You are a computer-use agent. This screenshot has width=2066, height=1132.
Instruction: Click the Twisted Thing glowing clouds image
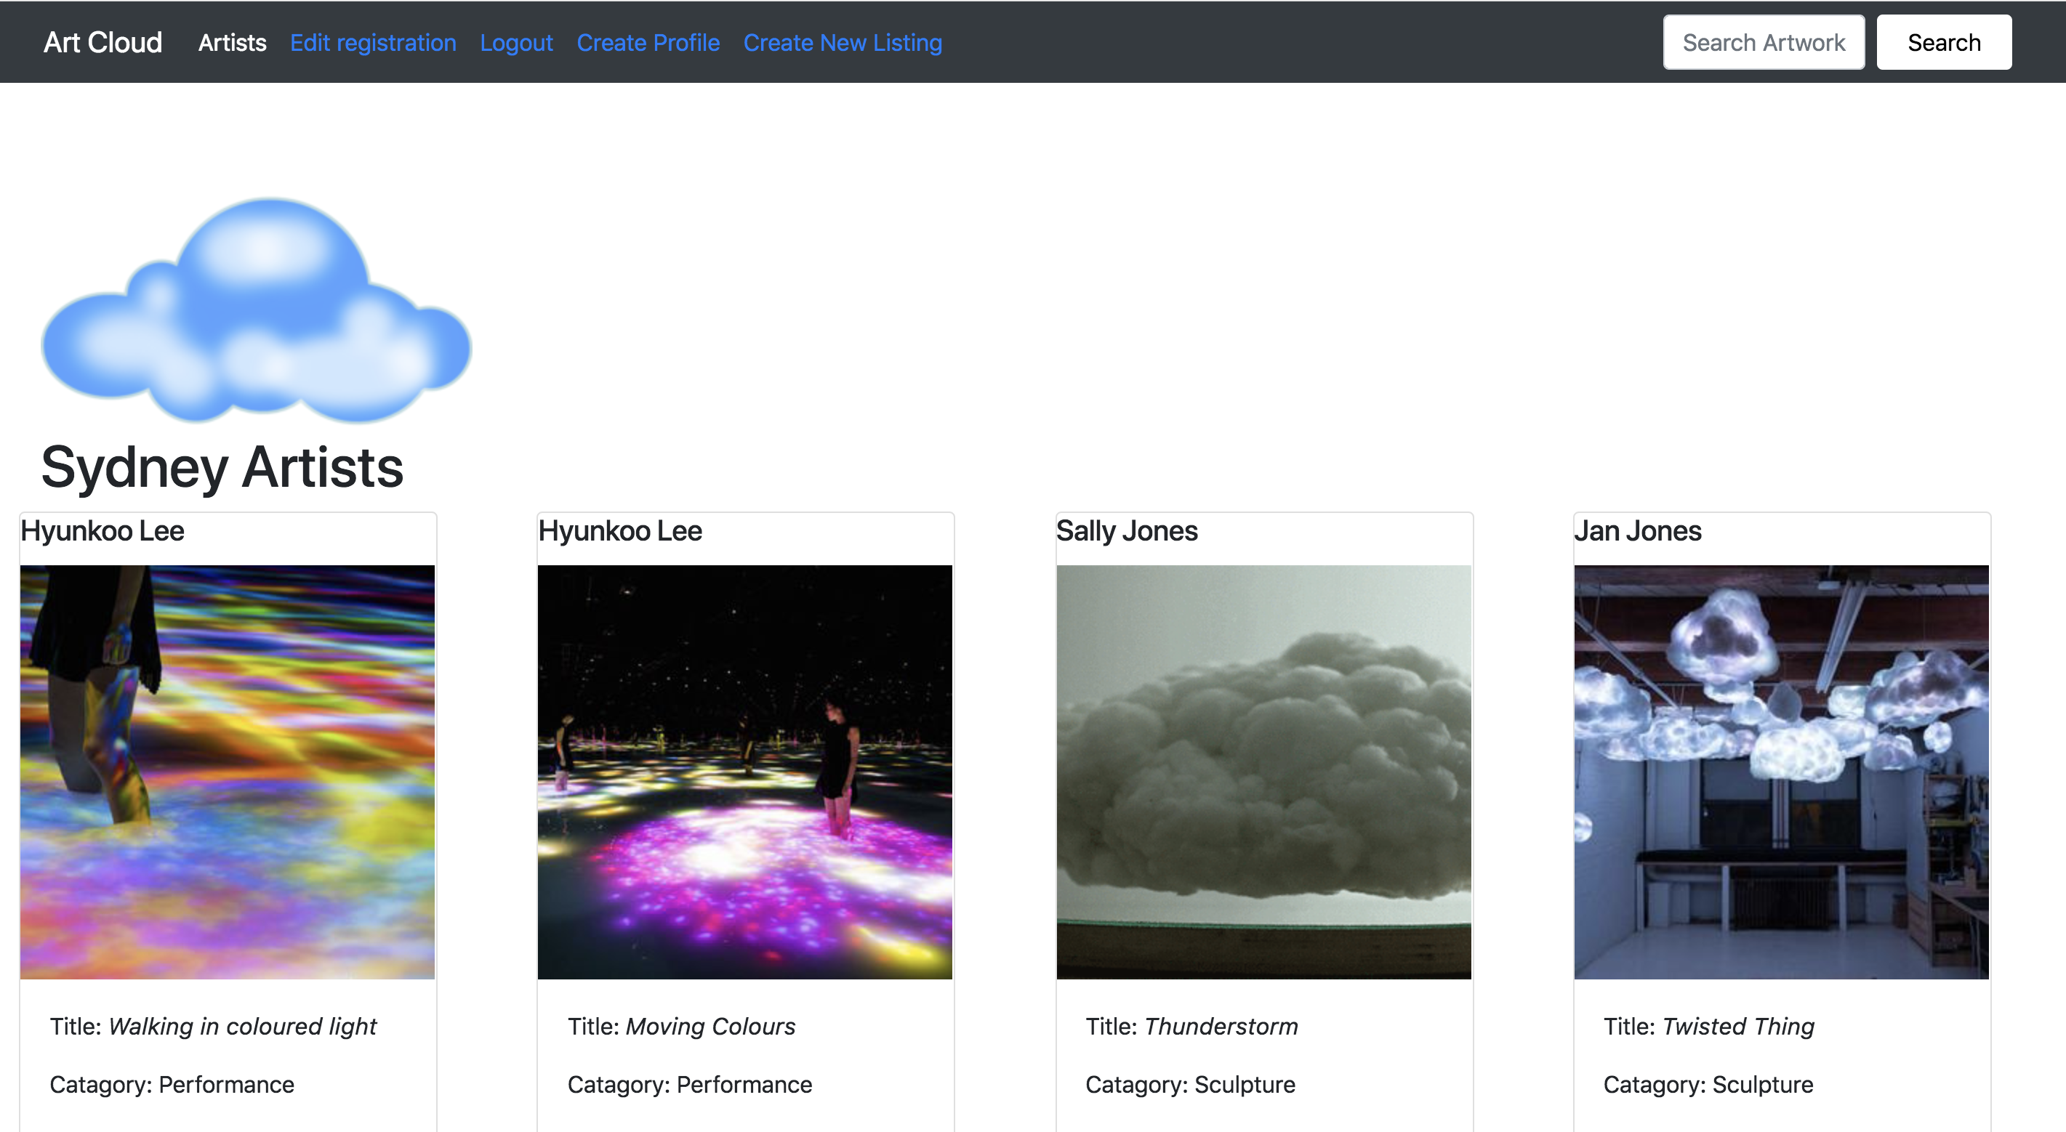coord(1780,771)
